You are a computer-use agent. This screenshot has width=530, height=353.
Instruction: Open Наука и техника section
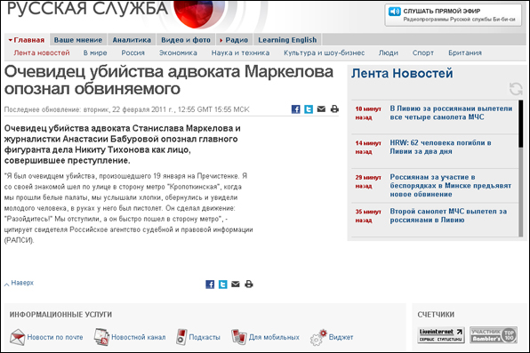240,52
